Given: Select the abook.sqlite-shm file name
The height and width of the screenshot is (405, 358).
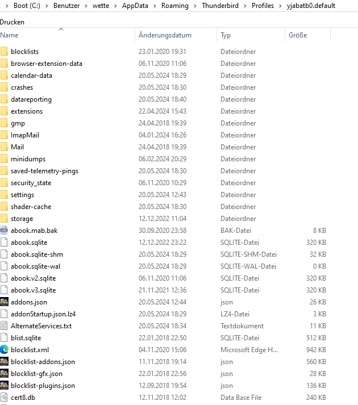Looking at the screenshot, I should pyautogui.click(x=37, y=254).
